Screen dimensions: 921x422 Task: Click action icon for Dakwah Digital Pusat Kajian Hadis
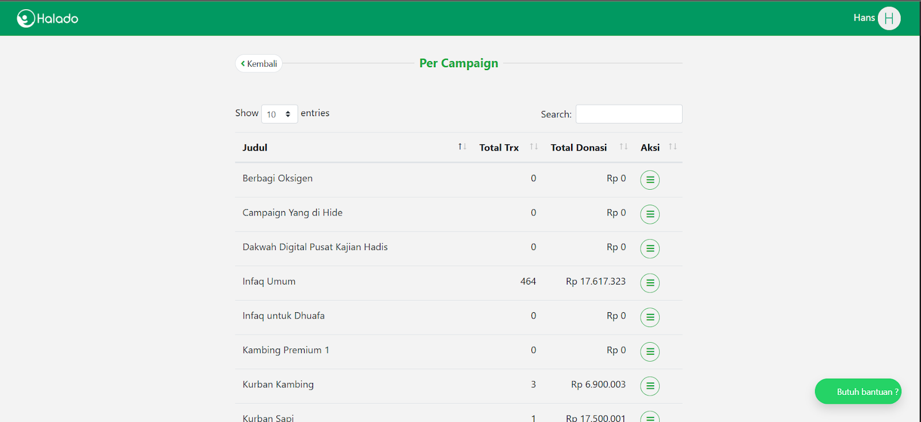tap(649, 248)
